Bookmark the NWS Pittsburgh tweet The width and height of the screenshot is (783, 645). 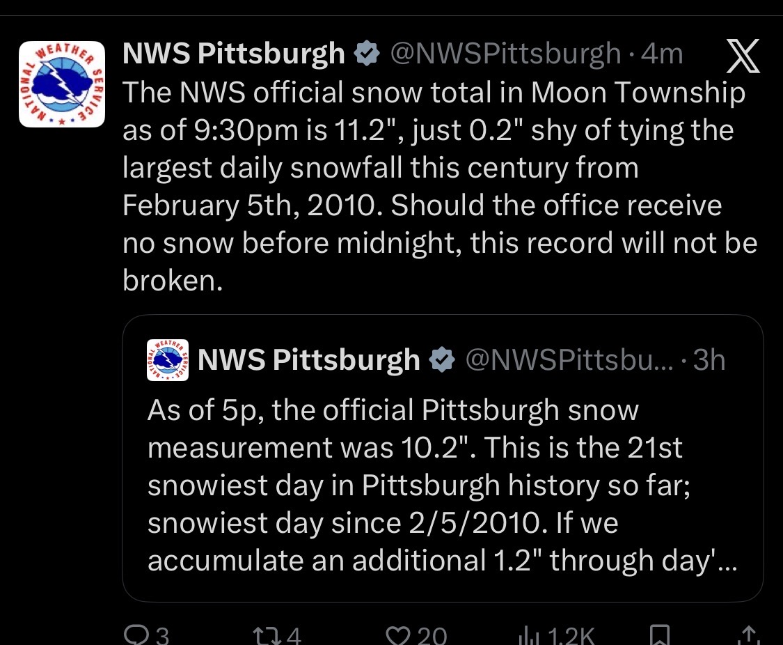658,635
